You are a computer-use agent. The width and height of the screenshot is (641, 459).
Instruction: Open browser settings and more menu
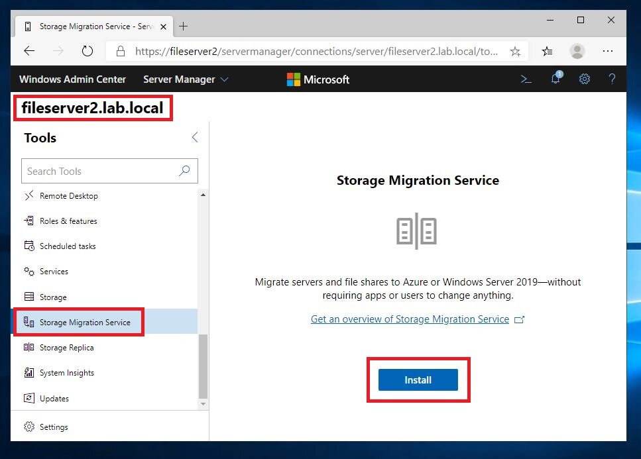608,51
